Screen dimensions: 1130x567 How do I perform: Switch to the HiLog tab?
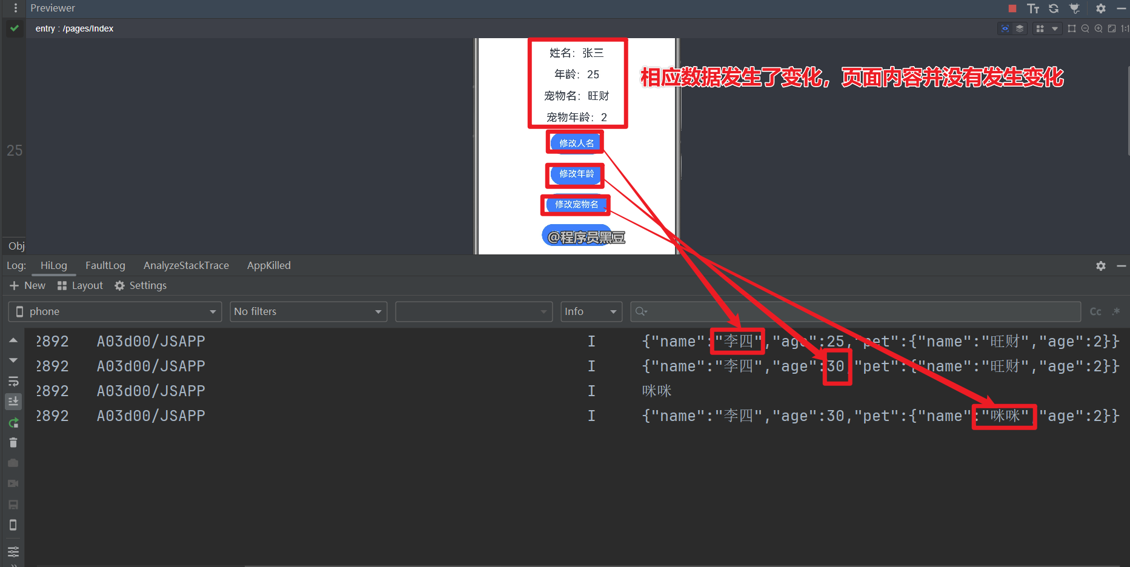(x=54, y=265)
